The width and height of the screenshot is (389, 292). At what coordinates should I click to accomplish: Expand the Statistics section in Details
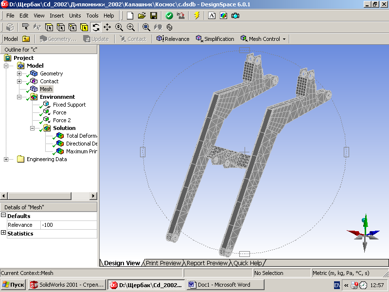point(3,233)
